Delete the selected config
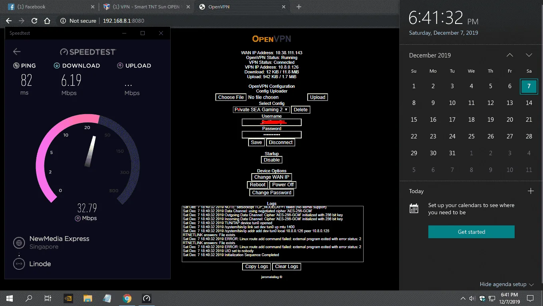 click(300, 110)
